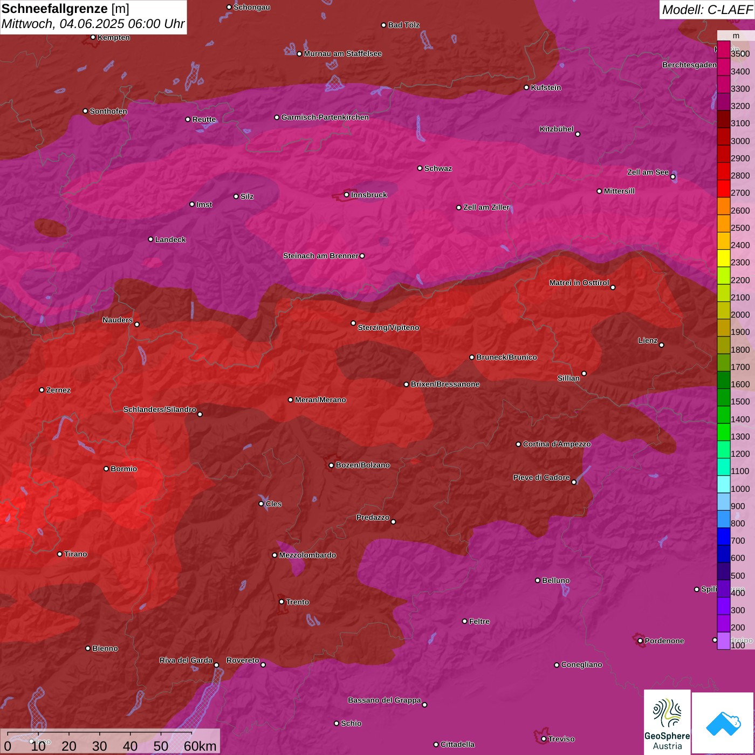The image size is (755, 755).
Task: Click the Zernez location dot
Action: pos(42,390)
